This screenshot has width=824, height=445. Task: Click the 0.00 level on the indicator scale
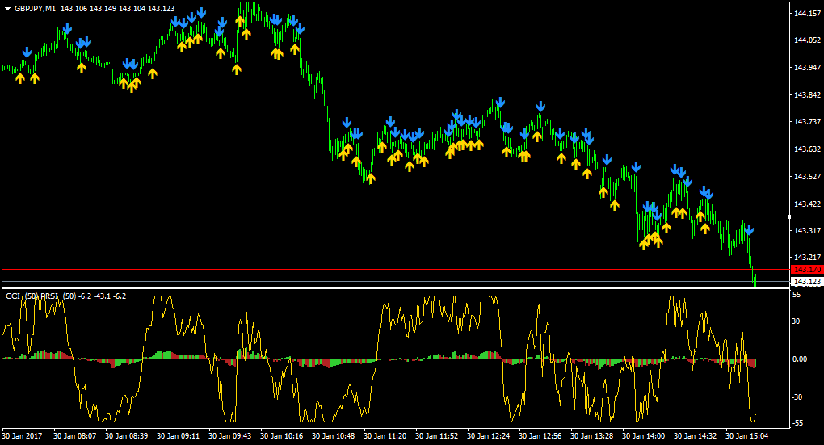tap(799, 359)
